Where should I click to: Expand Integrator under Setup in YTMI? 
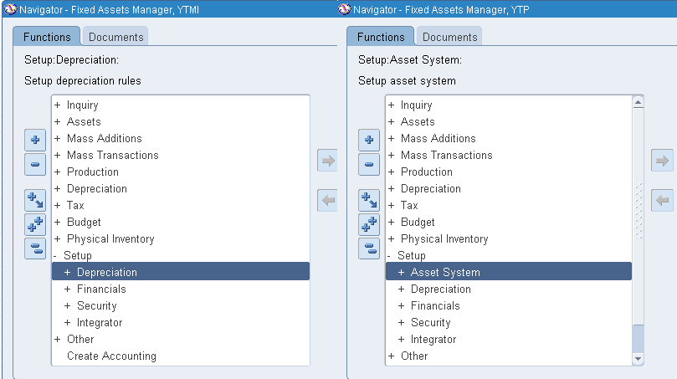click(x=67, y=322)
